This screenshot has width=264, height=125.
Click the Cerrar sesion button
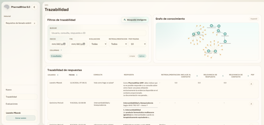click(21, 118)
